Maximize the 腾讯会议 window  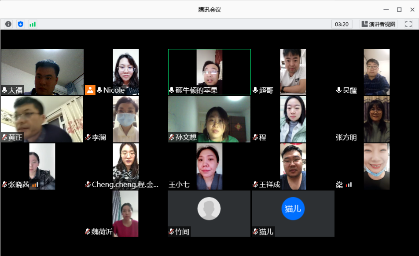click(399, 9)
